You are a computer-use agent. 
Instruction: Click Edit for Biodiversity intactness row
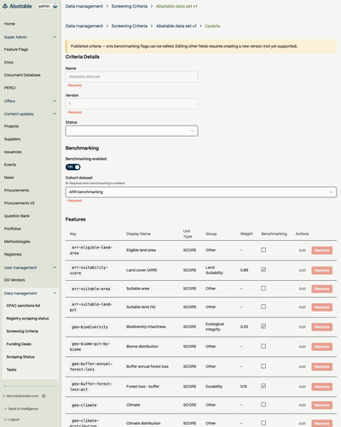[x=302, y=327]
